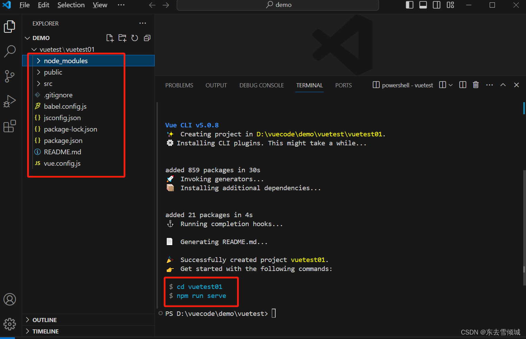This screenshot has width=526, height=339.
Task: Open the Extensions view
Action: point(10,126)
